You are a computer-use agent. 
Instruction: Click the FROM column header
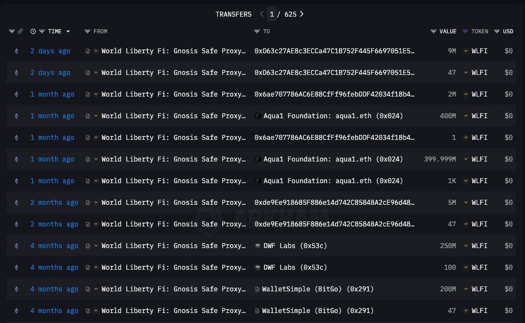coord(101,32)
